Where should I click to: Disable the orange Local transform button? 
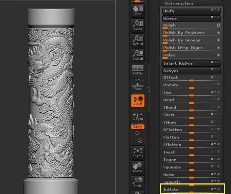[138, 100]
